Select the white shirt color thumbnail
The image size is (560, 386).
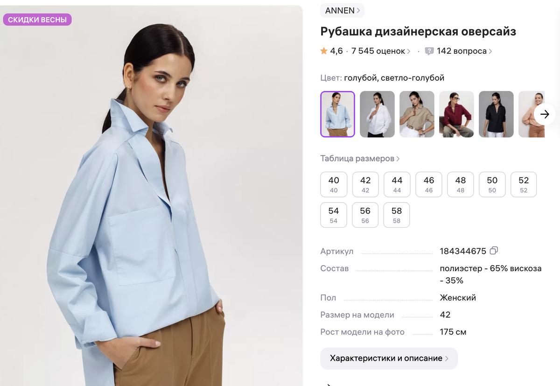coord(378,114)
